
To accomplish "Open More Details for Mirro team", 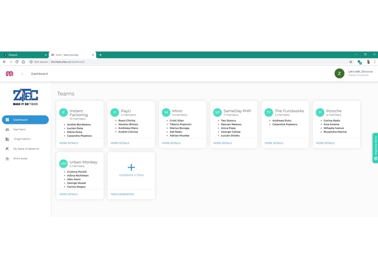I will [x=171, y=143].
